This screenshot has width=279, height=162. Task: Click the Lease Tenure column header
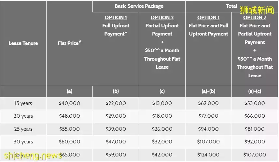point(23,43)
